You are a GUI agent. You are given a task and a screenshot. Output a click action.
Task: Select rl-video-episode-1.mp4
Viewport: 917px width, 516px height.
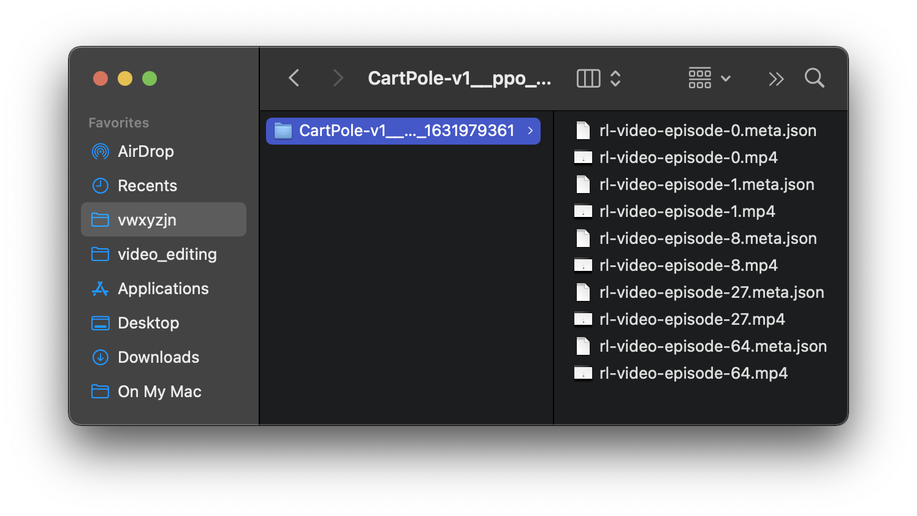tap(701, 211)
